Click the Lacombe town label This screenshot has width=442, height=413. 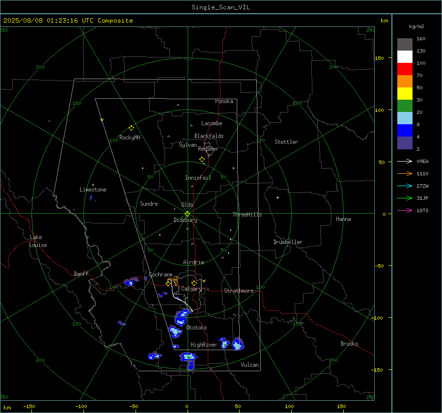(x=212, y=123)
